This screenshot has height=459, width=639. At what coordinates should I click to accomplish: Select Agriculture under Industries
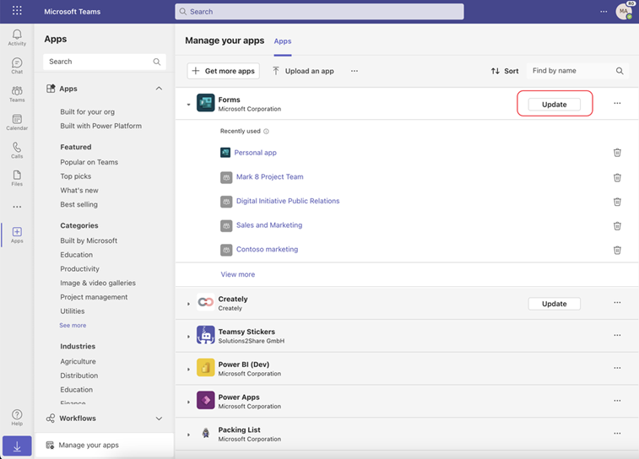[78, 362]
